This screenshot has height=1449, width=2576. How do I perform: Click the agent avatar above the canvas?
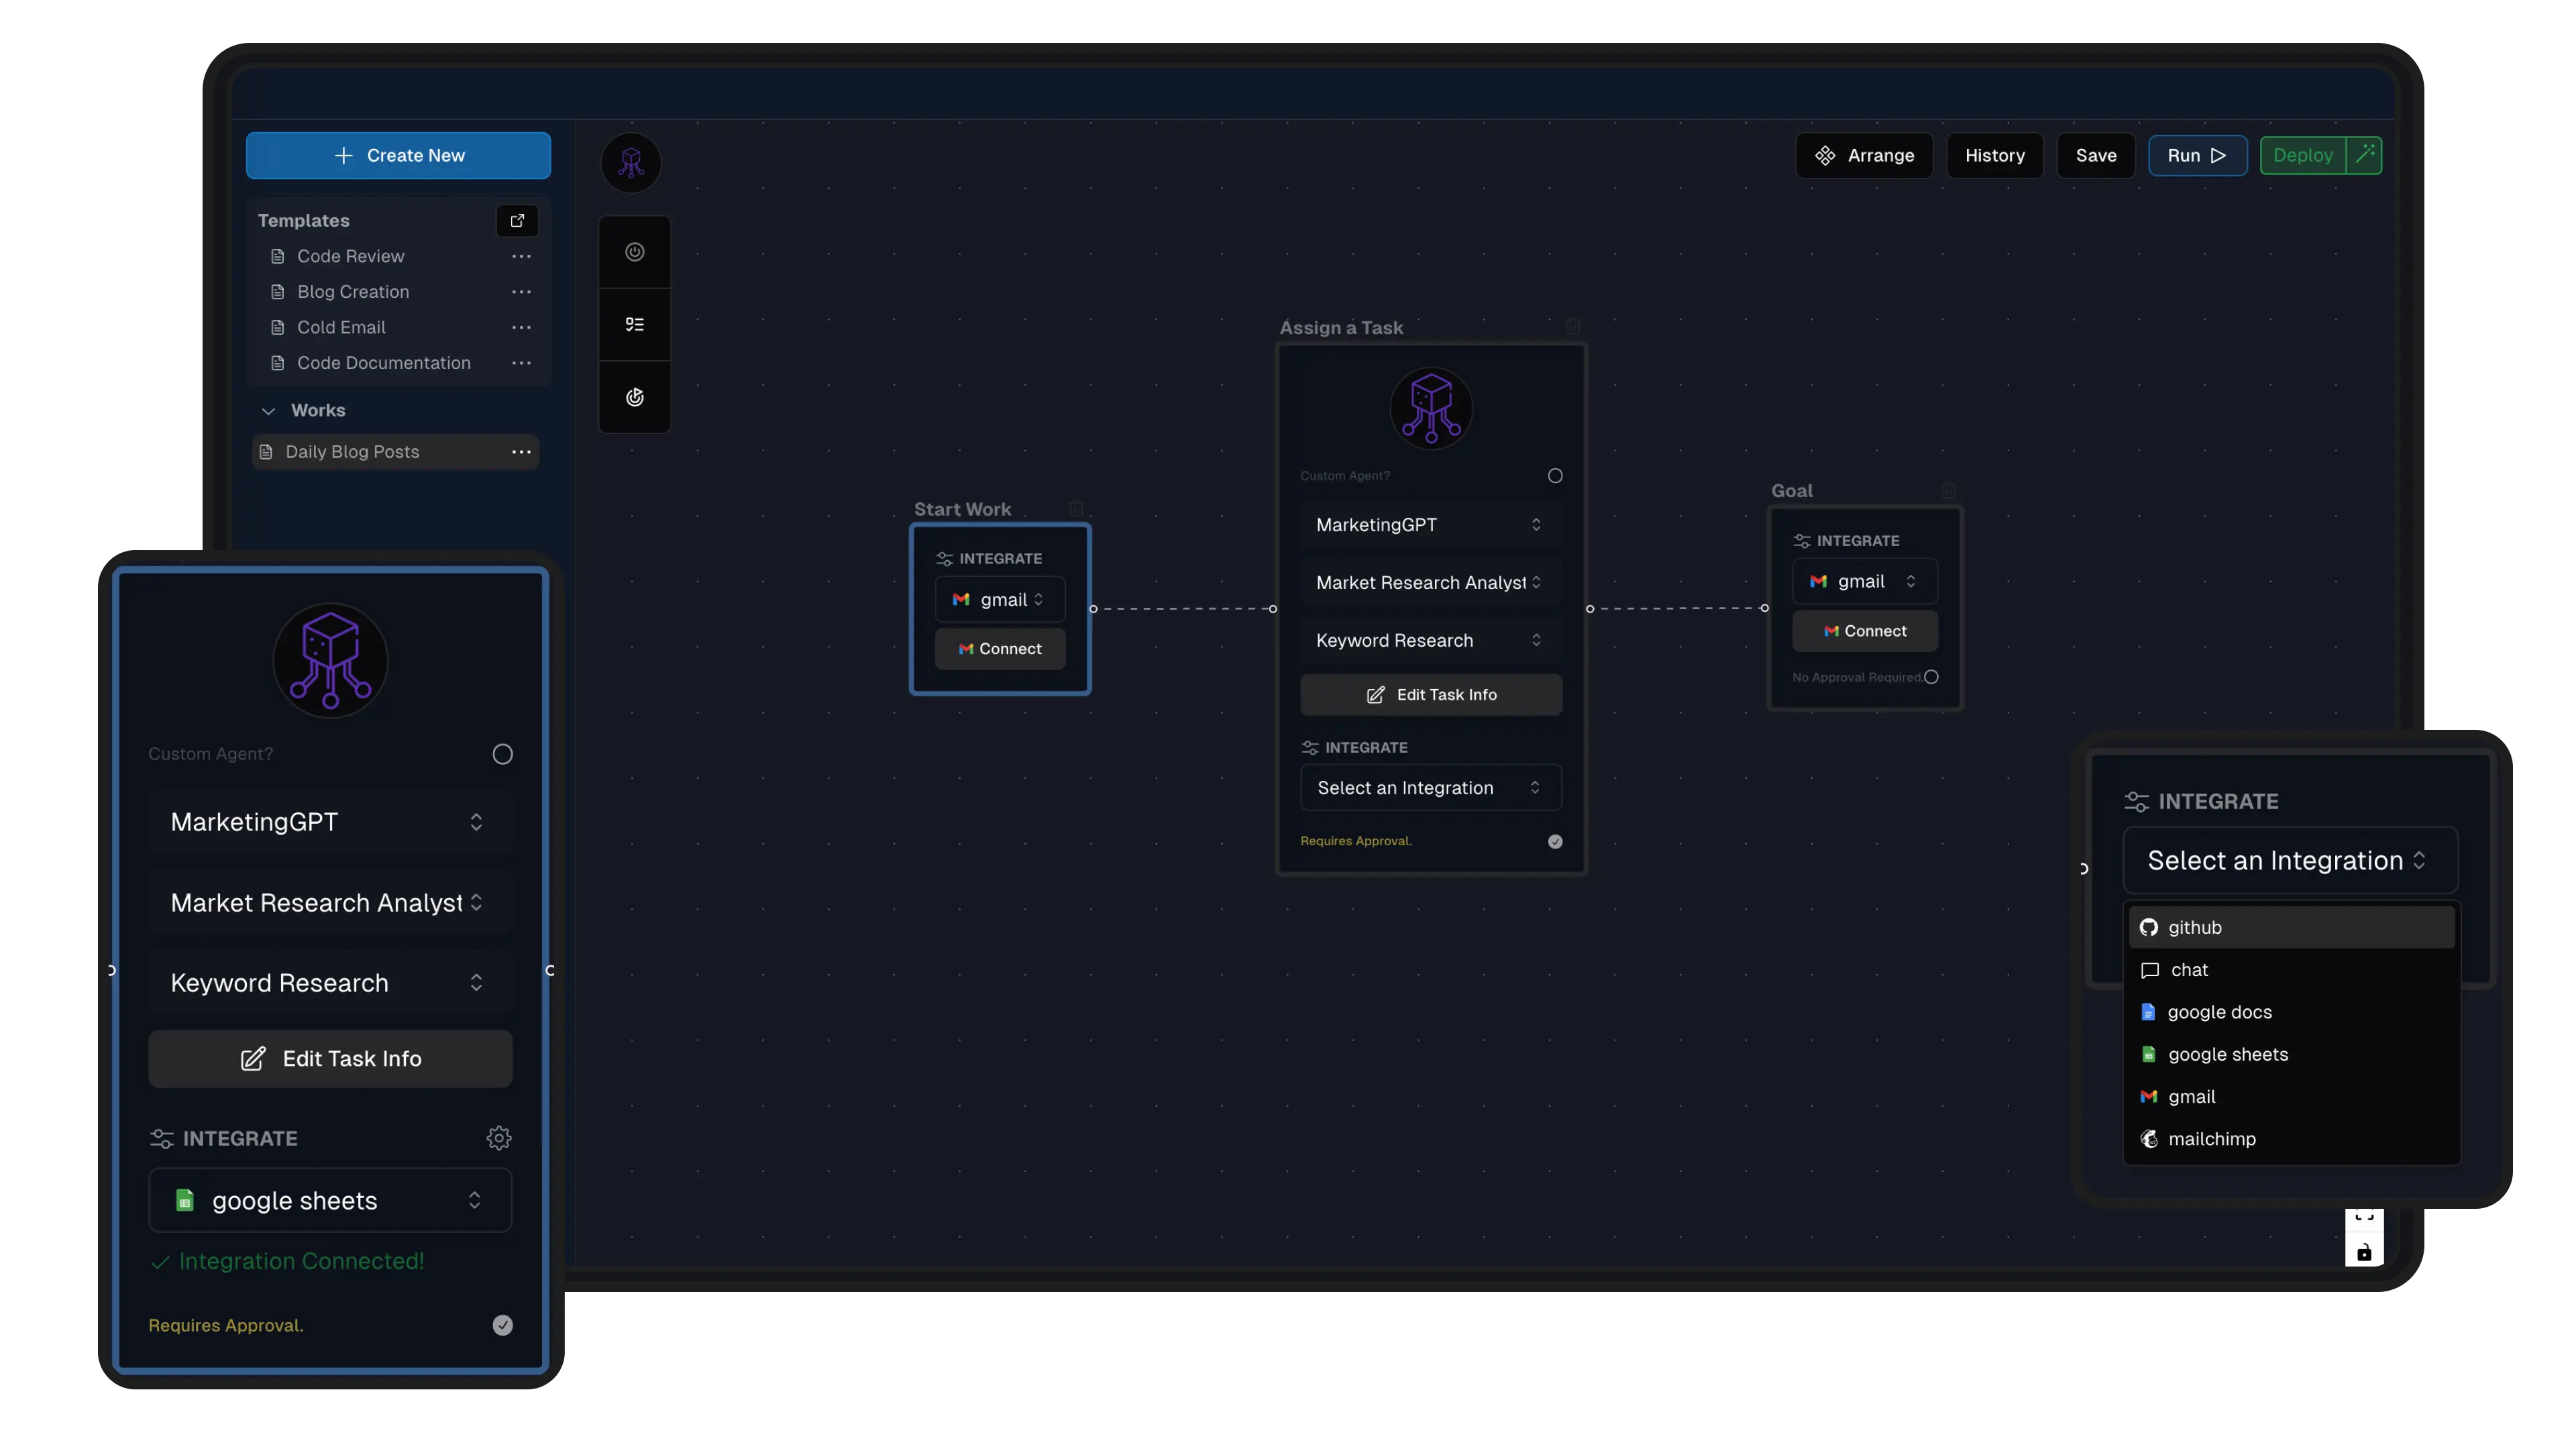pos(630,162)
